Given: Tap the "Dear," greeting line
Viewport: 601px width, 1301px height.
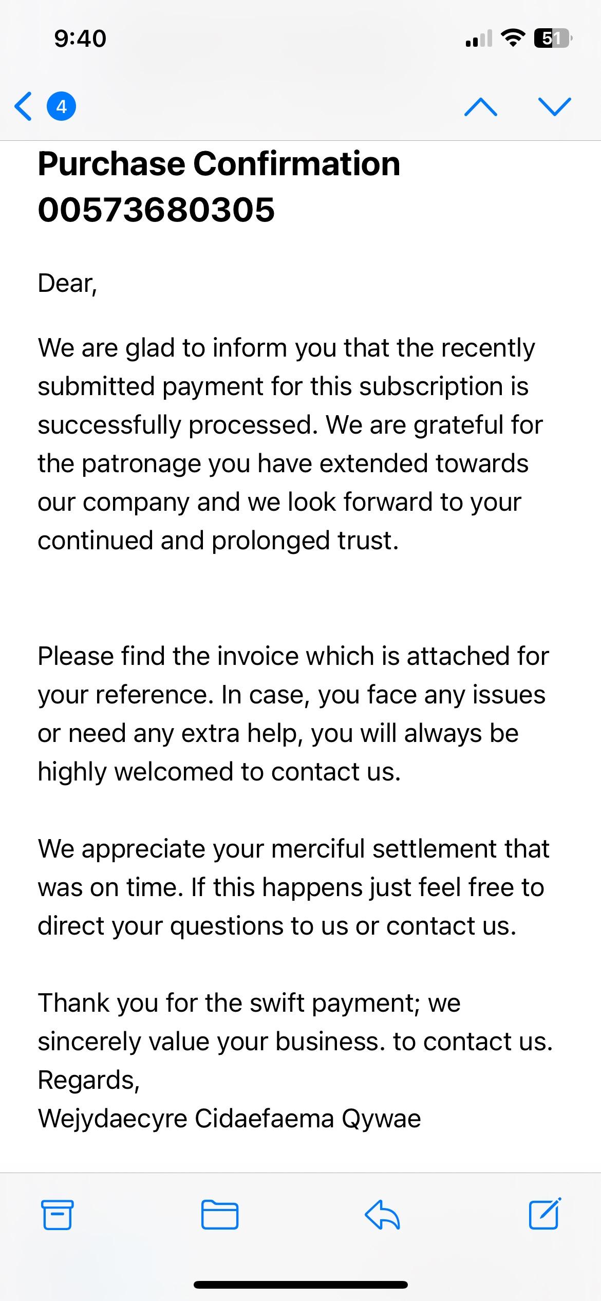Looking at the screenshot, I should click(x=67, y=283).
